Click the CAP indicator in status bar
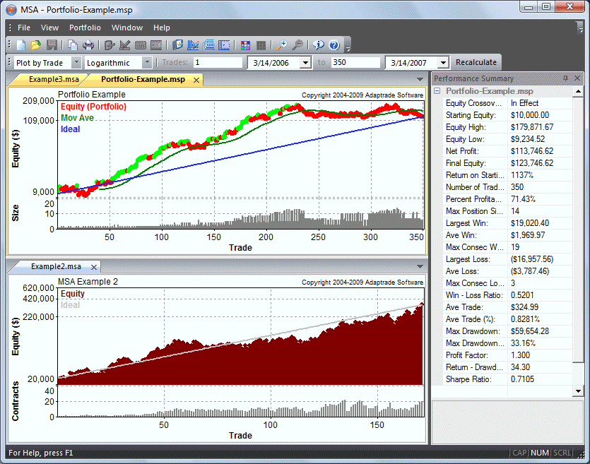Viewport: 590px width, 464px height. [519, 453]
